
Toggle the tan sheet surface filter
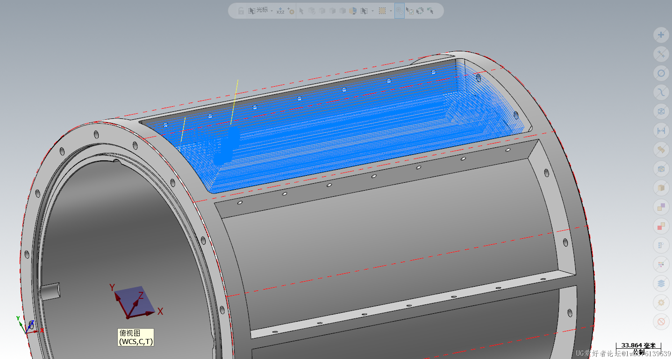(x=661, y=150)
